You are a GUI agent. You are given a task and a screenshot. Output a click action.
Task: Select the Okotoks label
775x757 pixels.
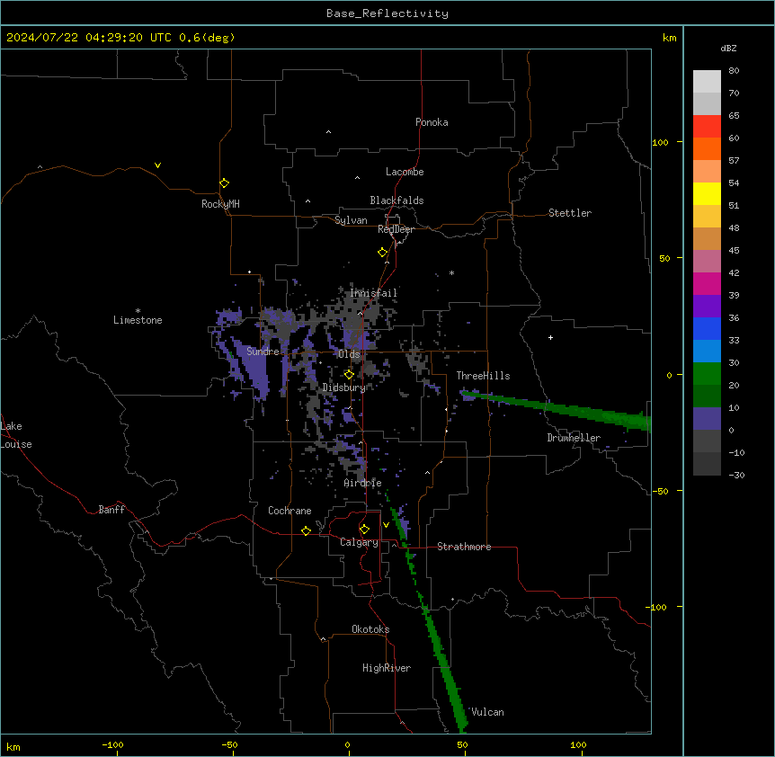tap(370, 629)
